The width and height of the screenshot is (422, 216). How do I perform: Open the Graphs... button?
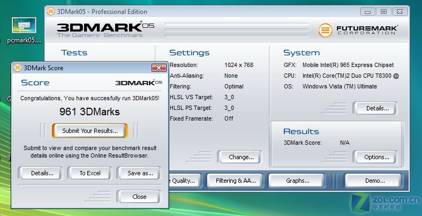296,181
